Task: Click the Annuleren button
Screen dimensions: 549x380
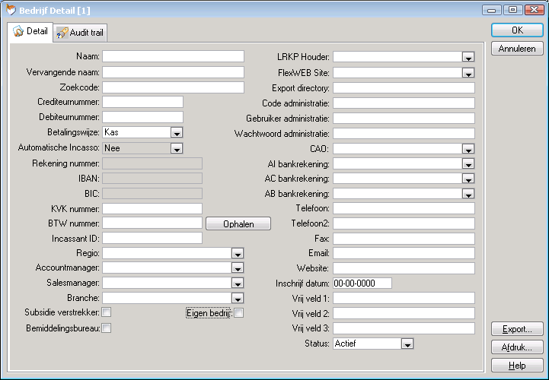Action: coord(517,49)
